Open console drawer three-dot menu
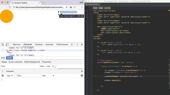This screenshot has width=170, height=95. coord(3,71)
